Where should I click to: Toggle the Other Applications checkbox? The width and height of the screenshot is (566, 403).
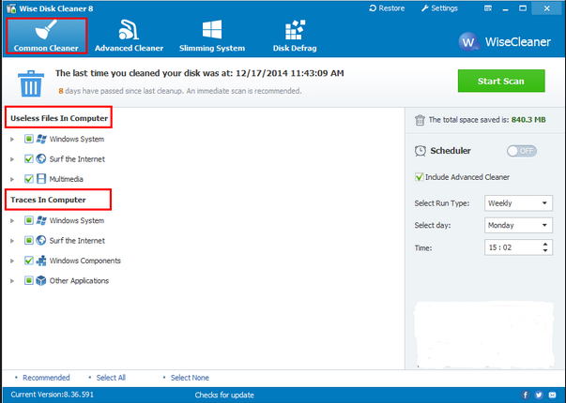click(x=29, y=280)
